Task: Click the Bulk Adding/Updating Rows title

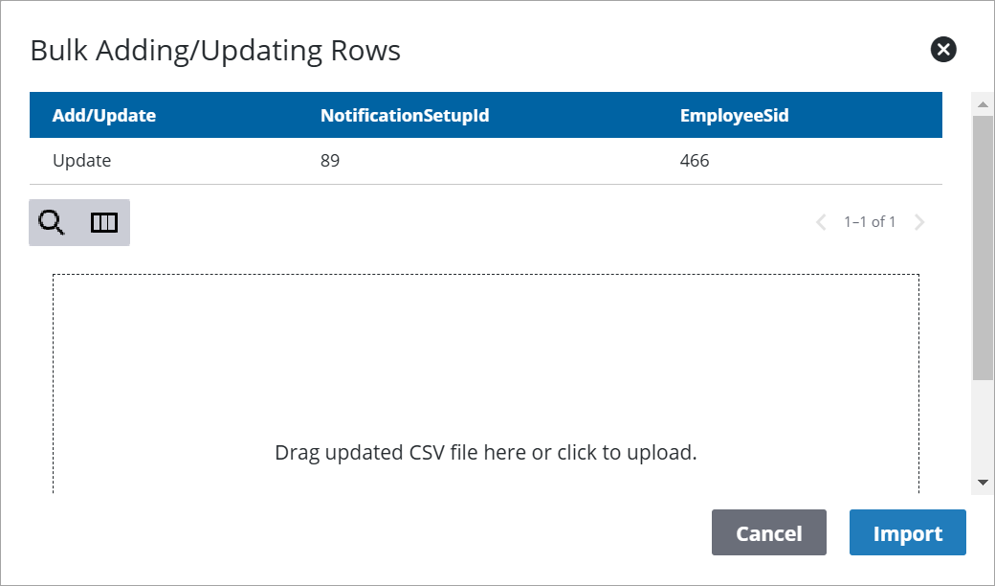Action: click(215, 51)
